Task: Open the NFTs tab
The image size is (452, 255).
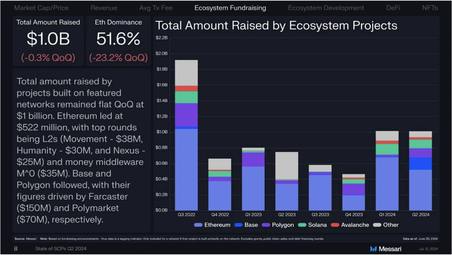Action: [x=430, y=8]
